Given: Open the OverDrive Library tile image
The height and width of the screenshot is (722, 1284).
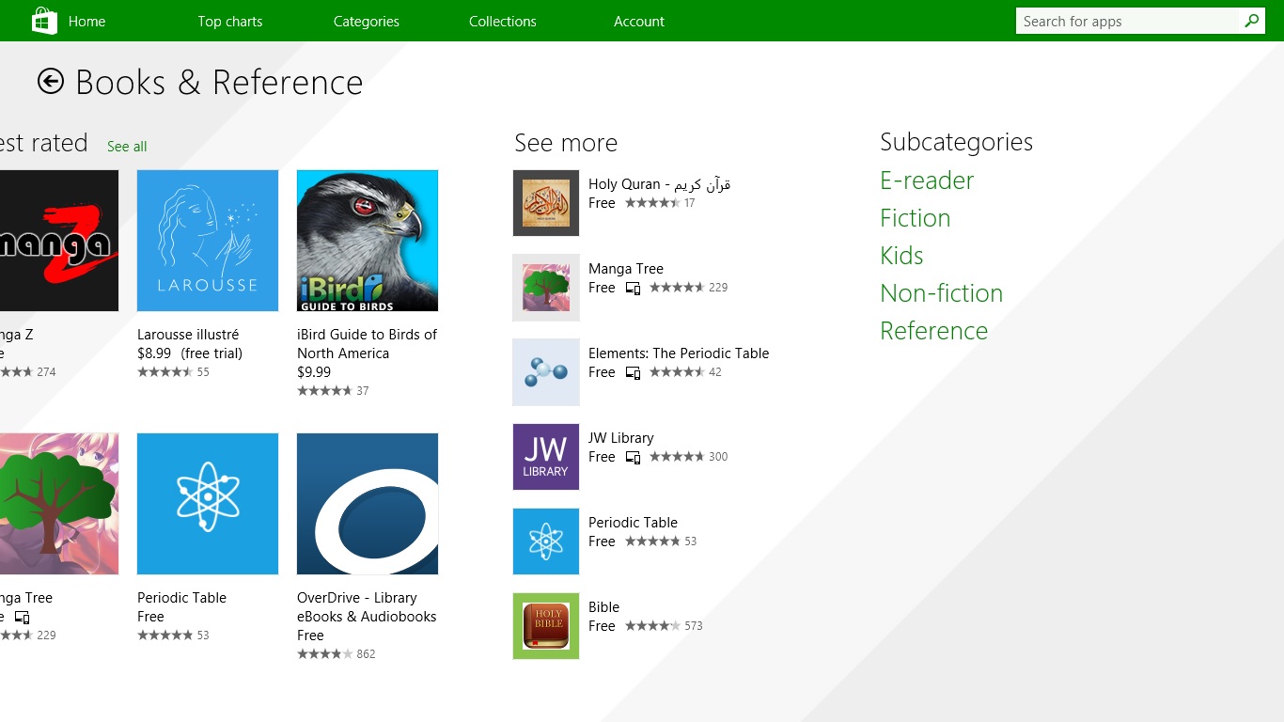Looking at the screenshot, I should [368, 504].
